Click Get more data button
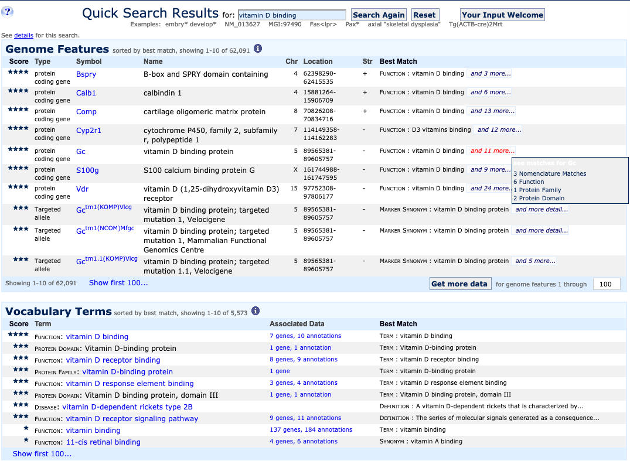This screenshot has height=461, width=630. click(459, 284)
